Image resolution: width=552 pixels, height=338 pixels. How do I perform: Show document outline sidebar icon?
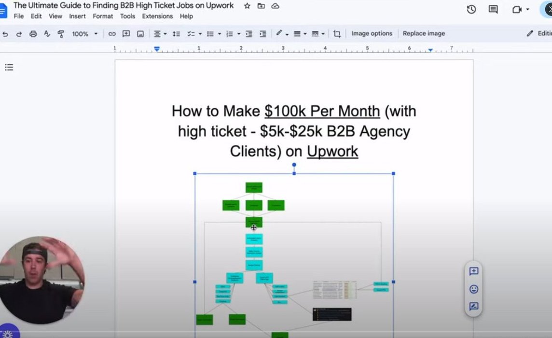pos(9,67)
